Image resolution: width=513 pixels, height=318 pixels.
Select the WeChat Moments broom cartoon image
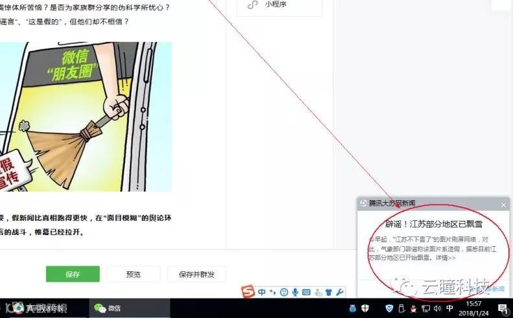86,117
